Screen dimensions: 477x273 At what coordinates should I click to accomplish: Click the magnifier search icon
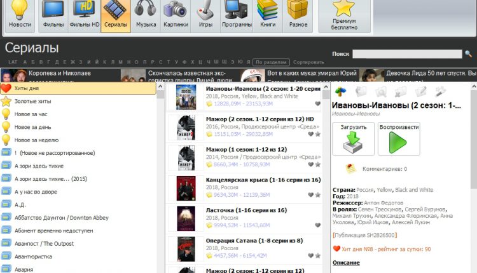click(469, 54)
